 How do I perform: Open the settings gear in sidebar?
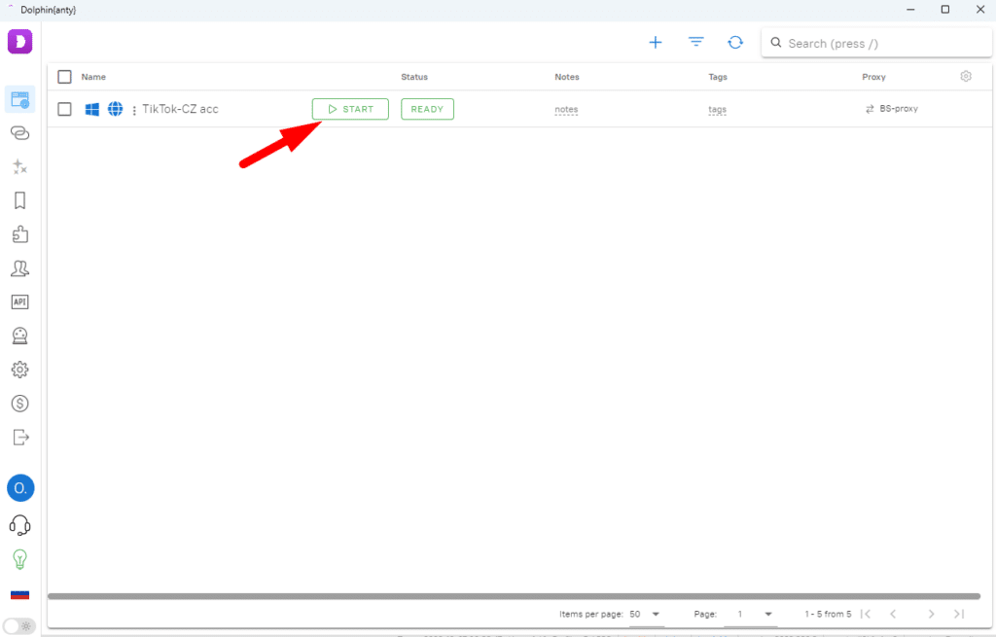[x=19, y=370]
